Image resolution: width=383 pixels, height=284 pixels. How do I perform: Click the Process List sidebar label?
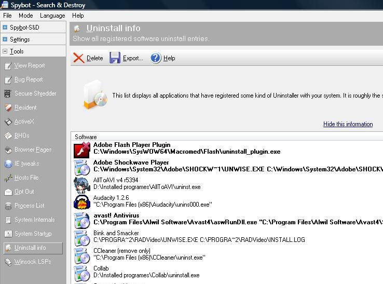tap(30, 206)
